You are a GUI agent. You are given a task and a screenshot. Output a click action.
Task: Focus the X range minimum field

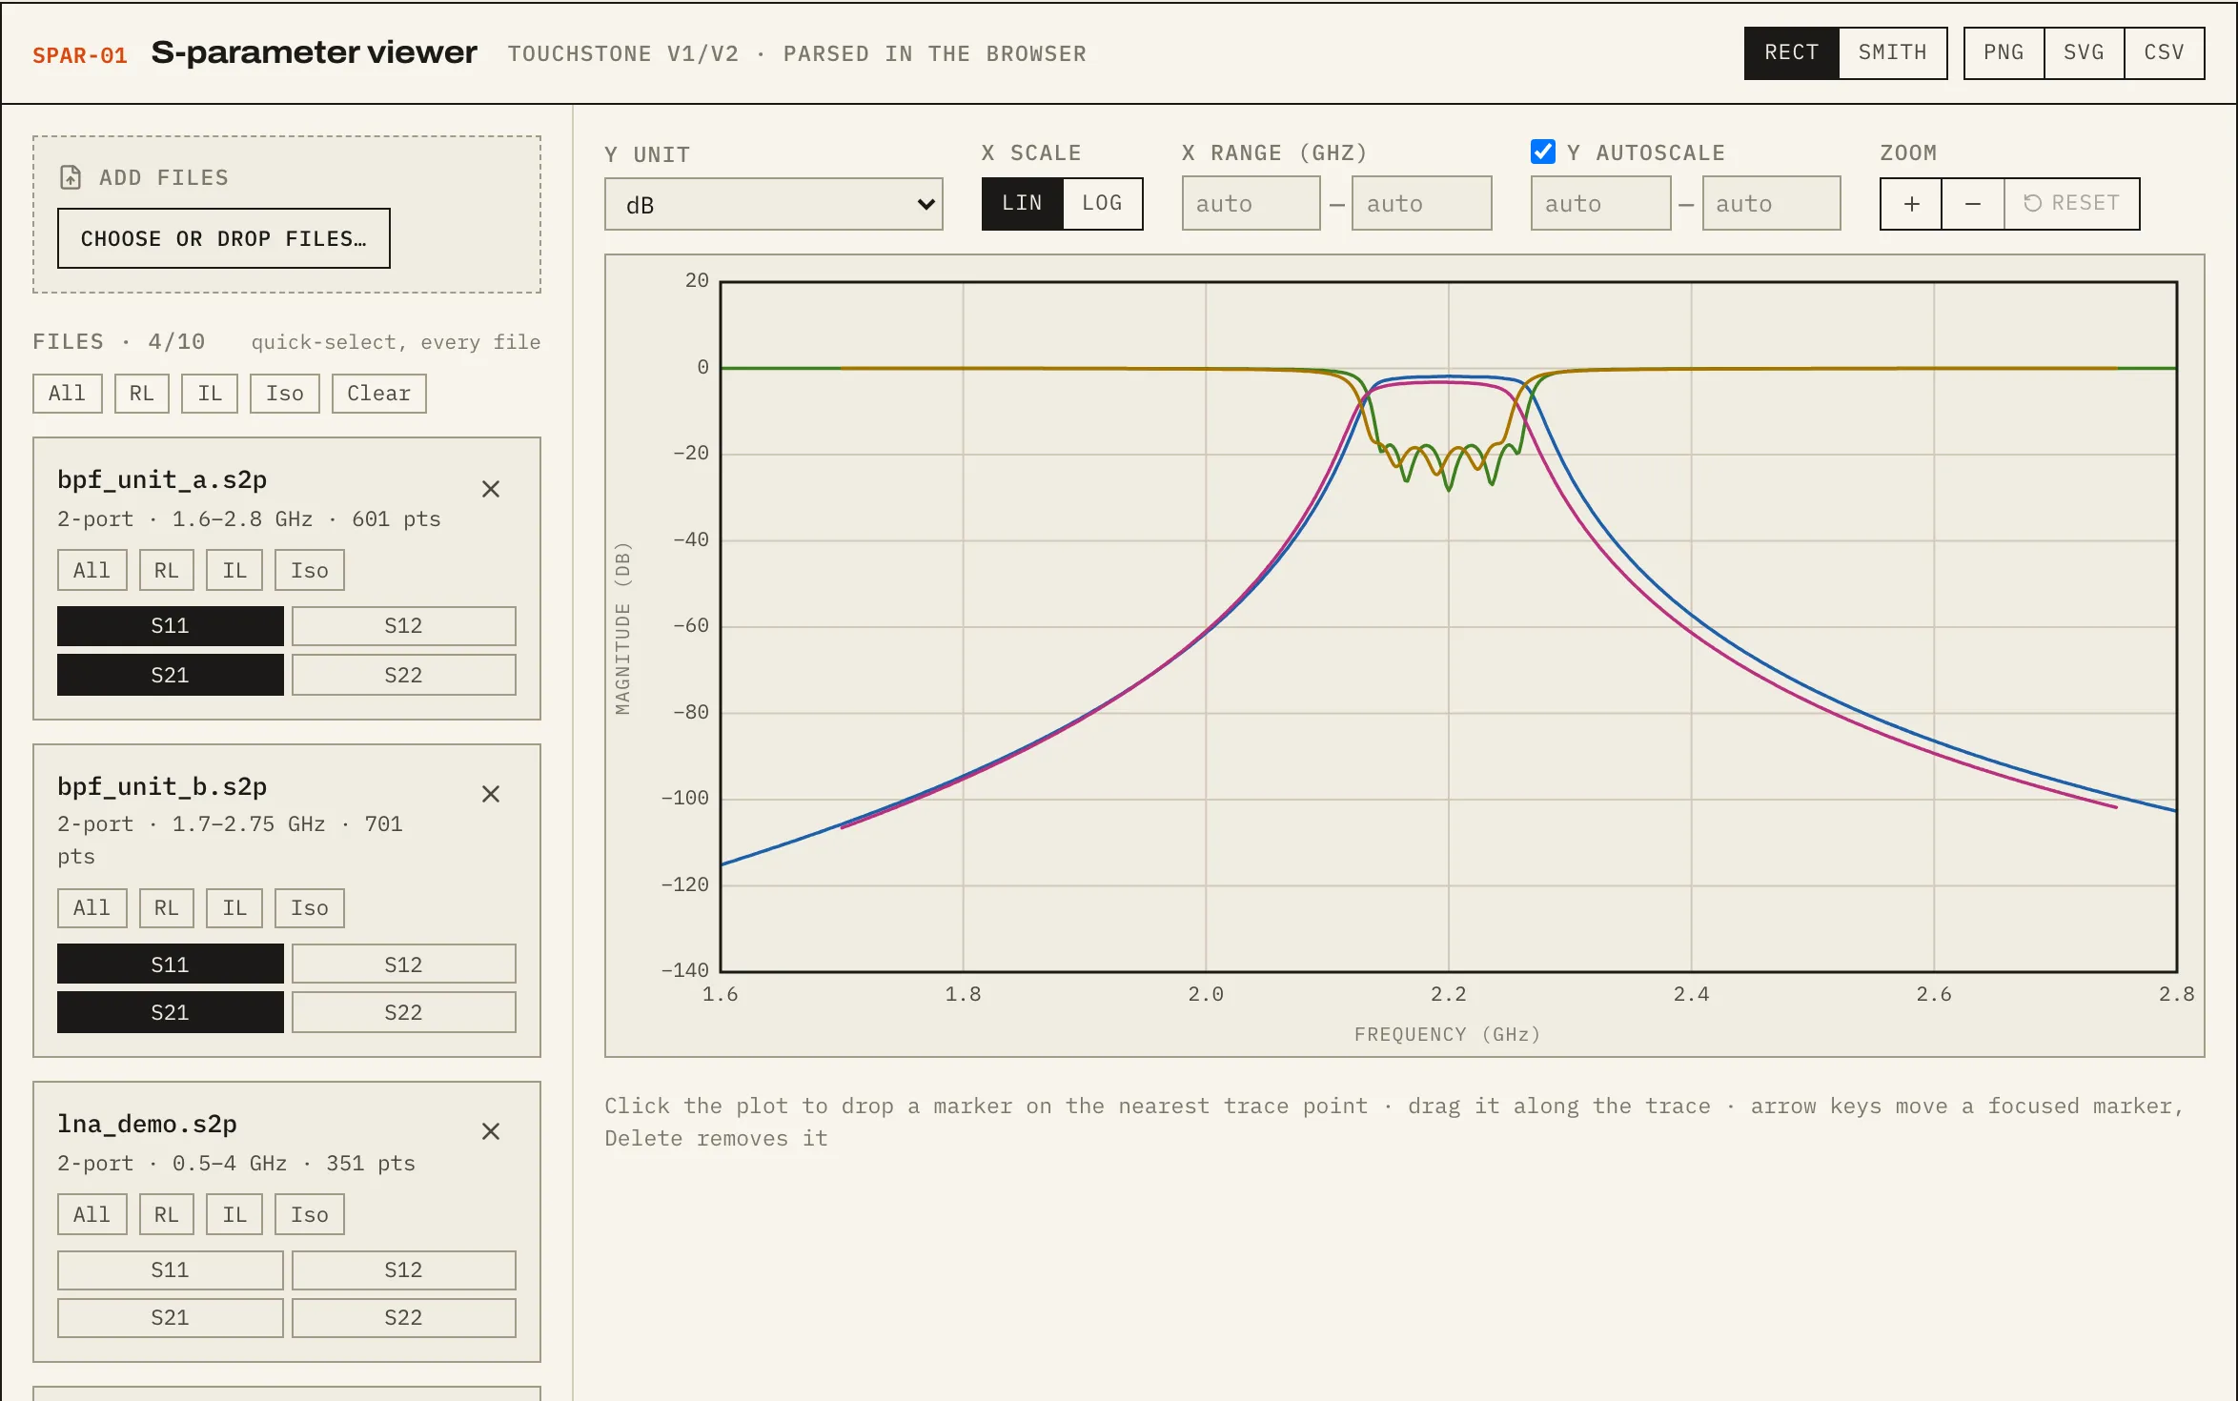(1251, 204)
